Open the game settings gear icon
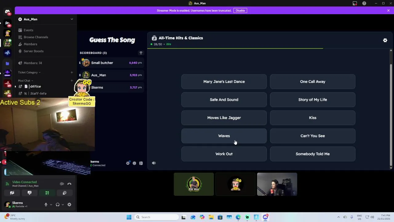The image size is (394, 222). 385,40
